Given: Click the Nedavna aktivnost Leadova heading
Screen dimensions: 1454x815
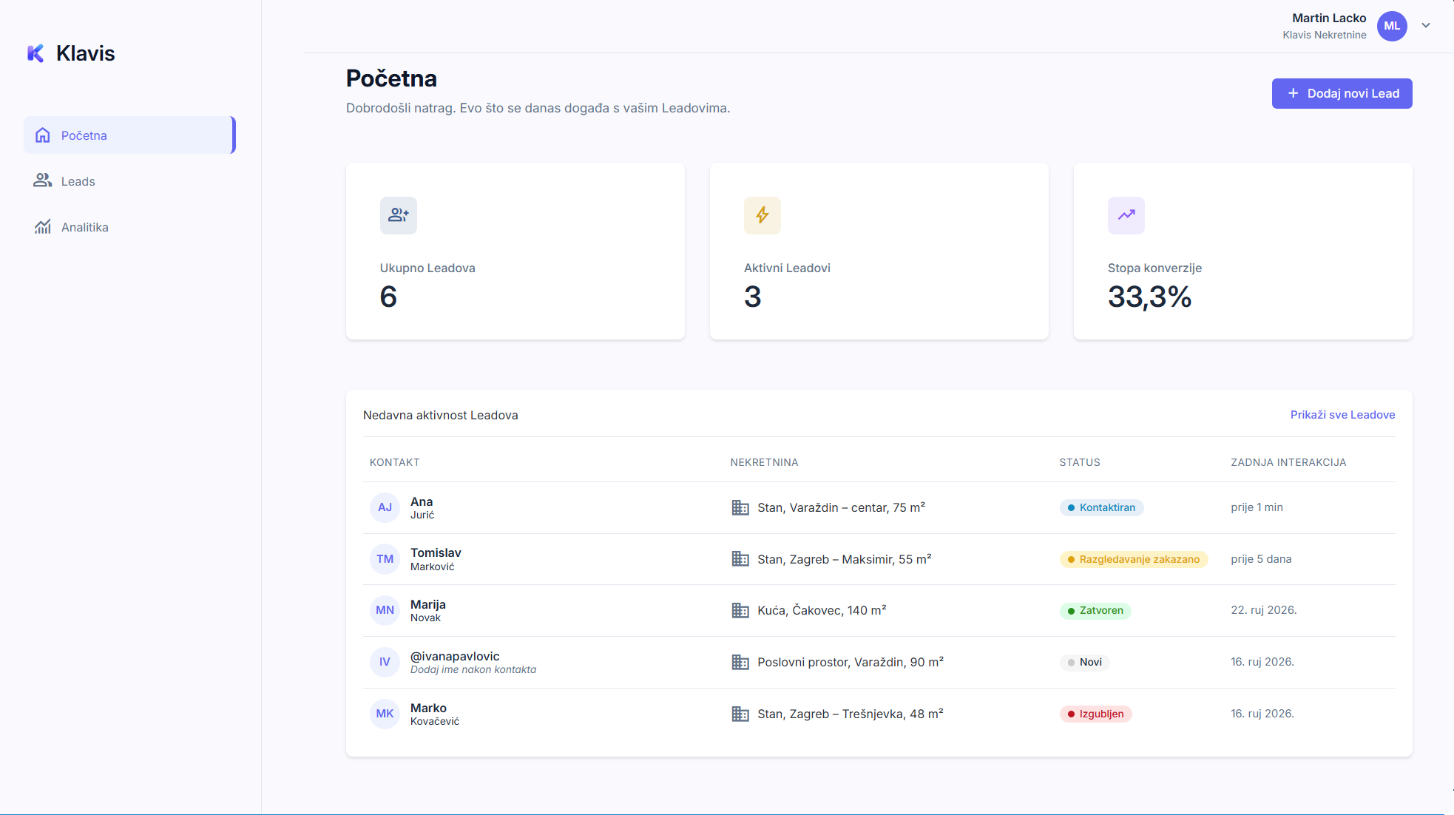Looking at the screenshot, I should click(440, 415).
